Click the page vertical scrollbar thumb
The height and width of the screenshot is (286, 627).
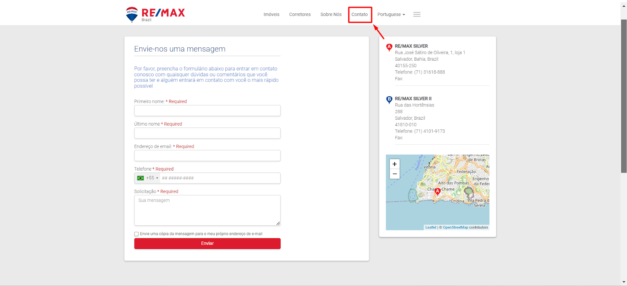[x=624, y=96]
